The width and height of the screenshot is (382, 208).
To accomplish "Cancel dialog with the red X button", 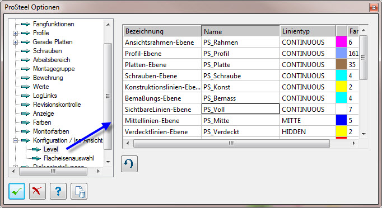I will (x=38, y=191).
